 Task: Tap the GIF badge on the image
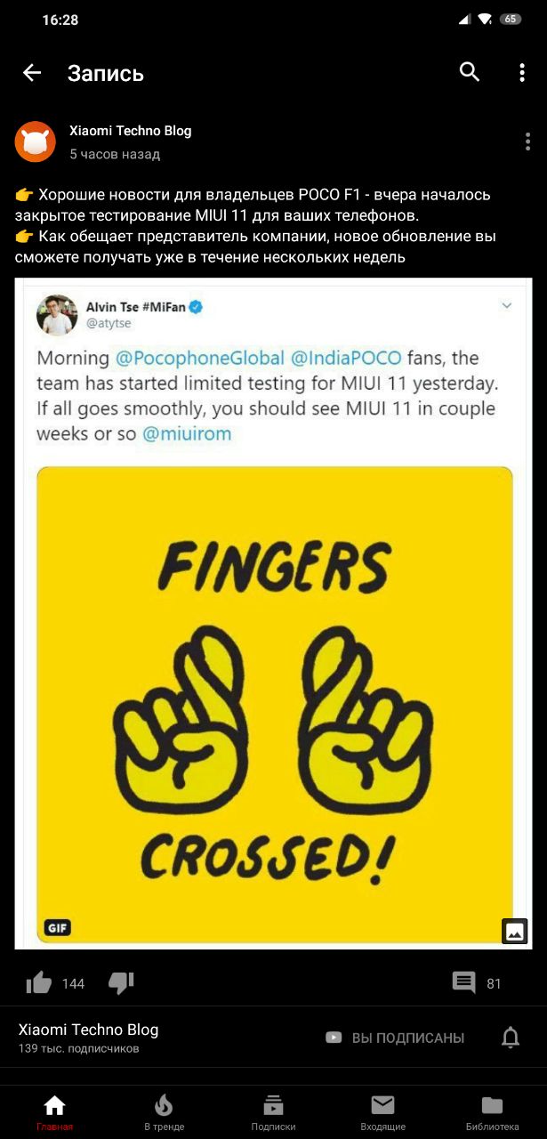click(x=58, y=928)
